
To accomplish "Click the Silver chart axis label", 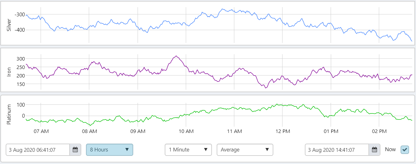I will 9,25.
